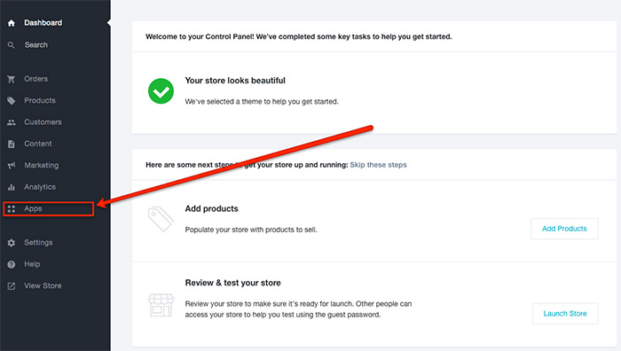Image resolution: width=621 pixels, height=351 pixels.
Task: Click the green checkmark status icon
Action: (x=161, y=91)
